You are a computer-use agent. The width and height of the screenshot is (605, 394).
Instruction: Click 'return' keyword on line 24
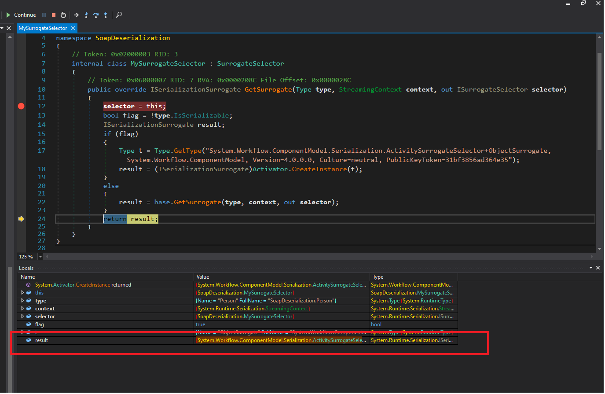point(115,219)
